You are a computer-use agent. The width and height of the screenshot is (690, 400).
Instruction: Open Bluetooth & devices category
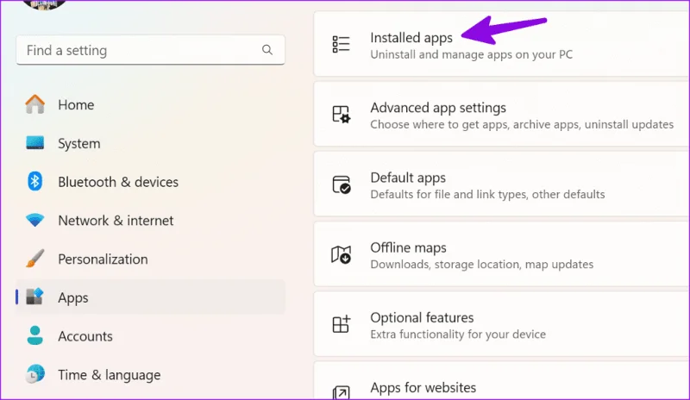150,182
